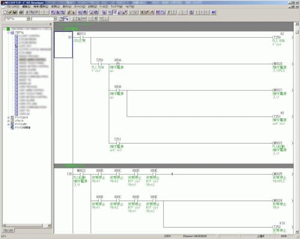Image resolution: width=300 pixels, height=239 pixels.
Task: Open the empty second toolbar dropdown
Action: (x=55, y=19)
